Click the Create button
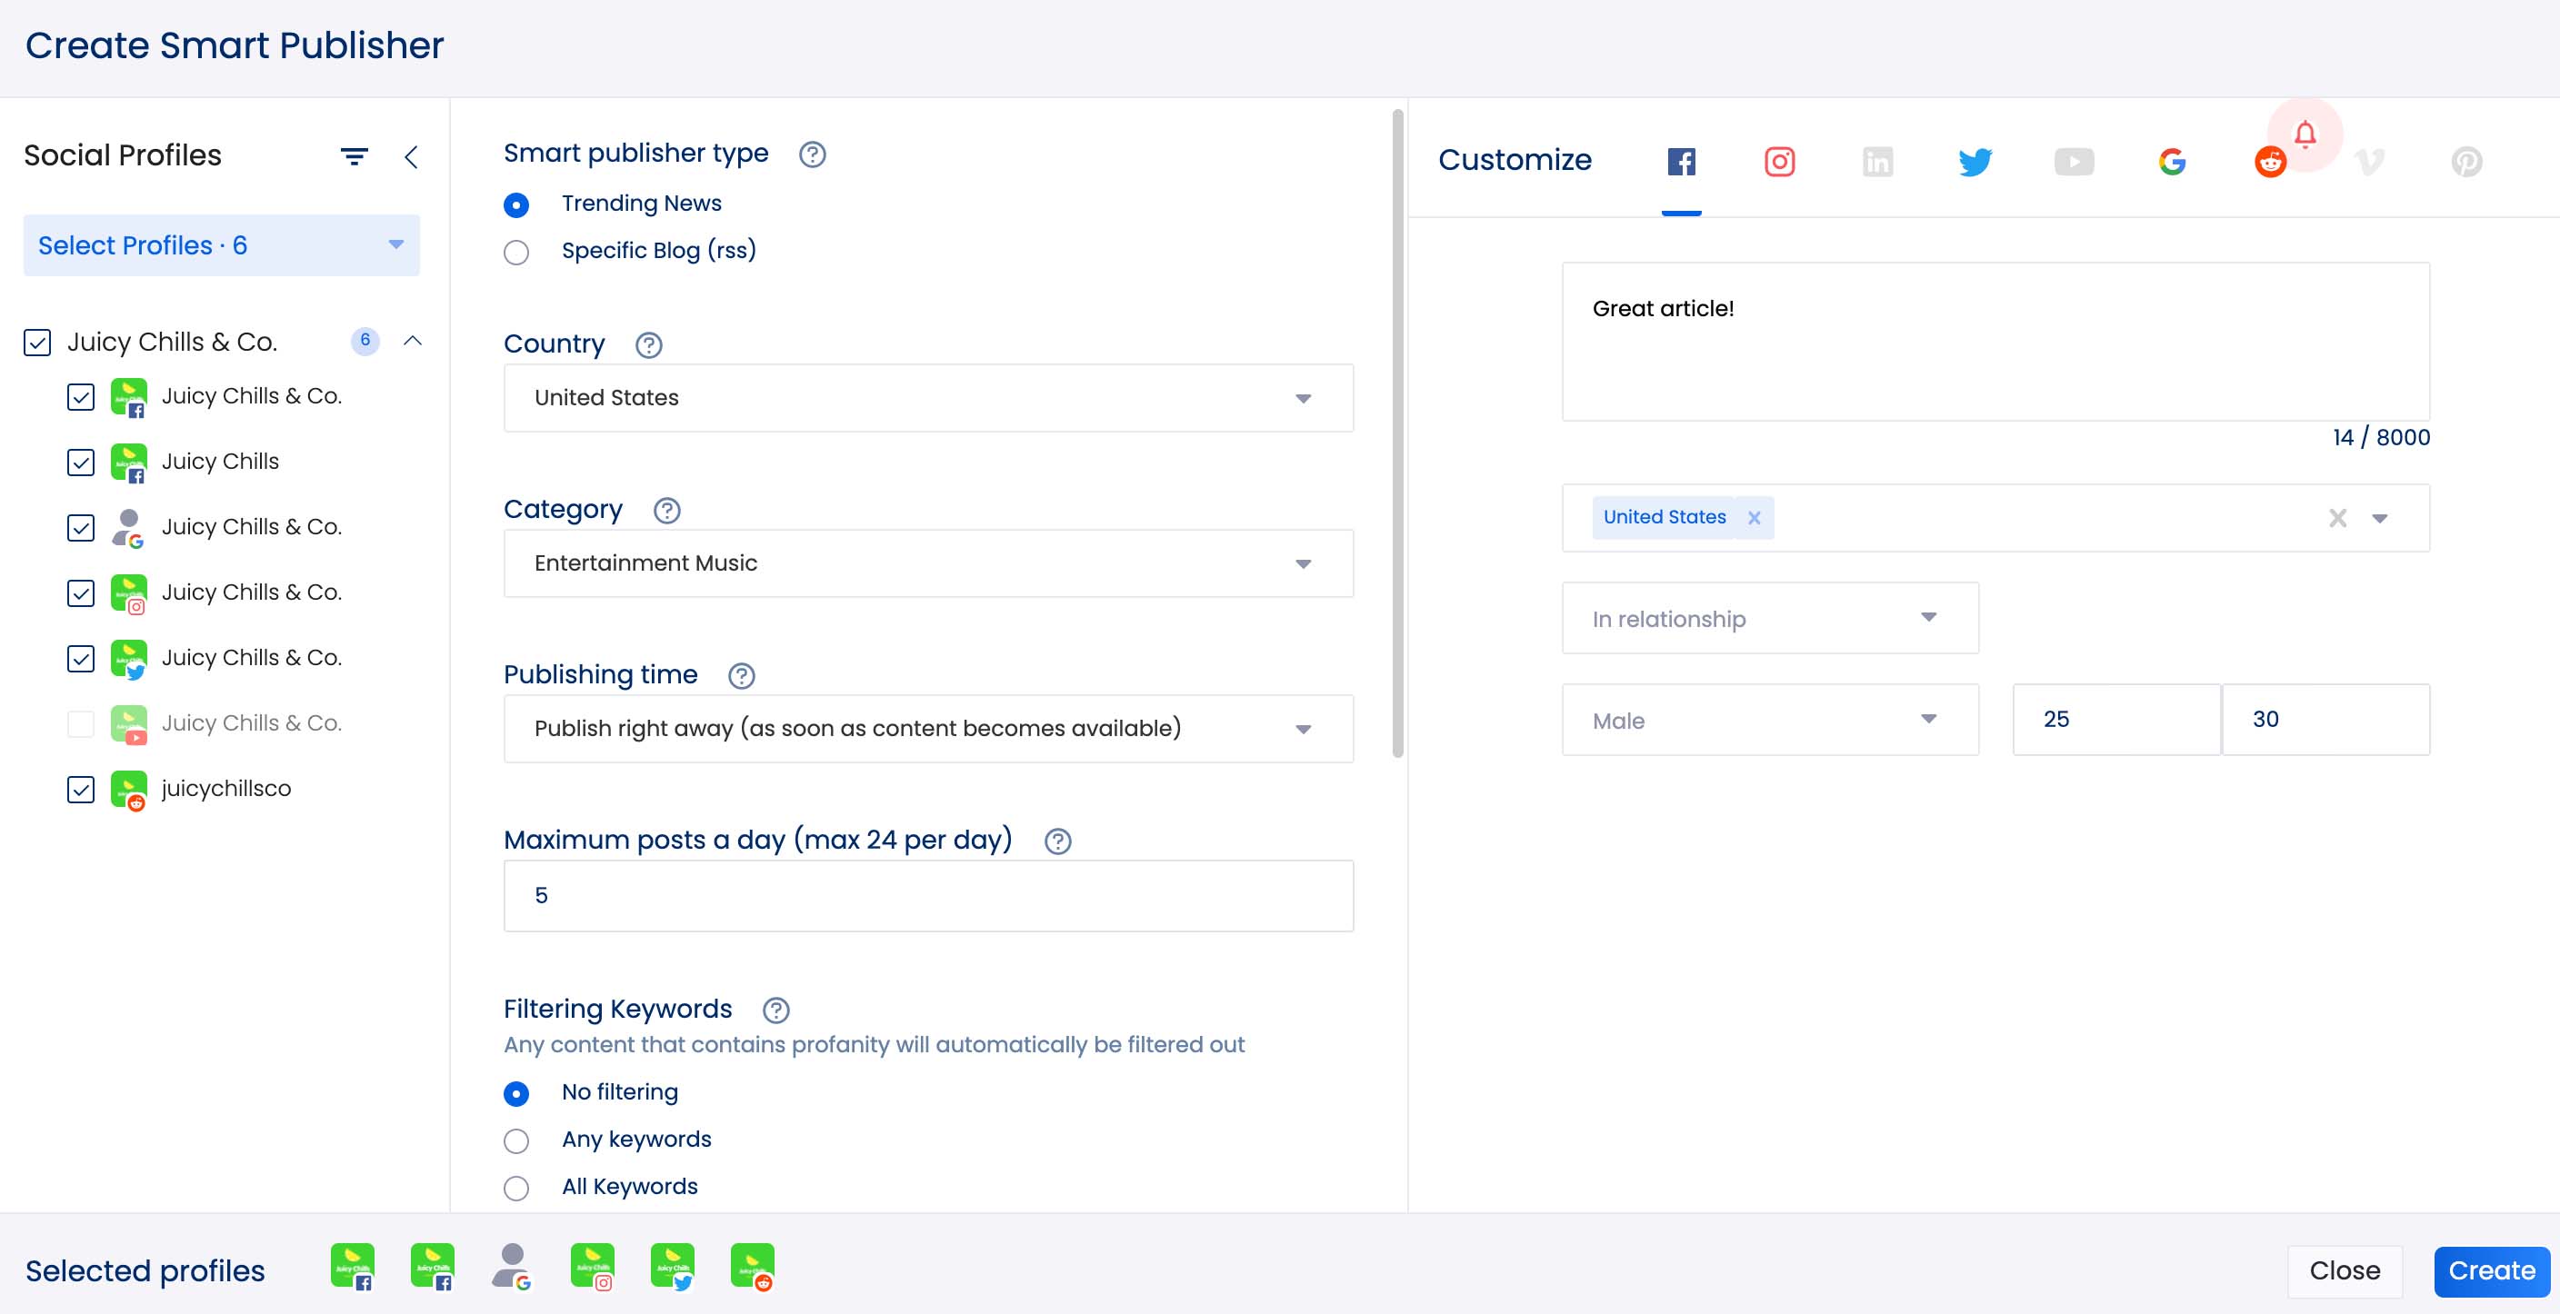This screenshot has height=1314, width=2560. pyautogui.click(x=2490, y=1270)
